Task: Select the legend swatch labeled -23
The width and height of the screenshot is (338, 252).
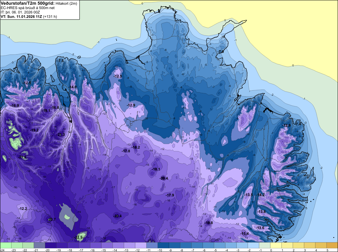Action: pyautogui.click(x=17, y=245)
